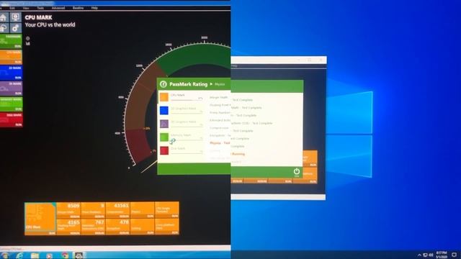This screenshot has height=259, width=461.
Task: Select the purple 3D Mark sidebar tile
Action: click(11, 88)
